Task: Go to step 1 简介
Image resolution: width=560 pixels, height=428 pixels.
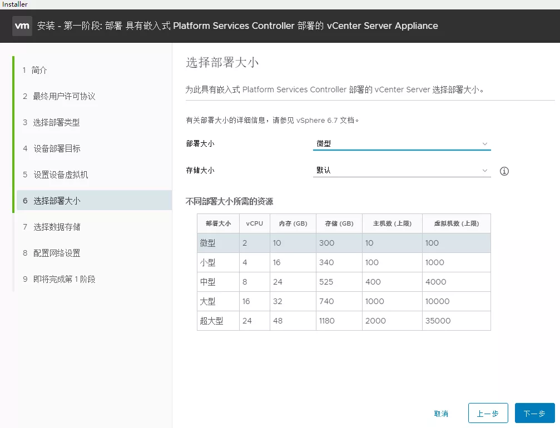Action: (39, 70)
